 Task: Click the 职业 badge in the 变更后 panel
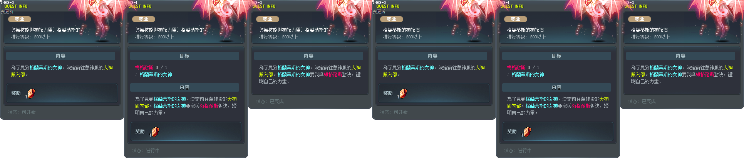tap(392, 19)
